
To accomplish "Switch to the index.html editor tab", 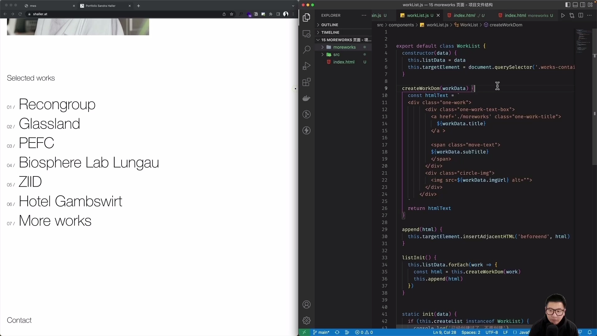I will coord(465,15).
